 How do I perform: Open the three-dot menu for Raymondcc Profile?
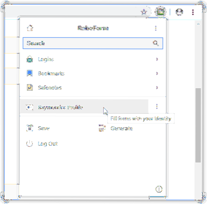point(157,107)
